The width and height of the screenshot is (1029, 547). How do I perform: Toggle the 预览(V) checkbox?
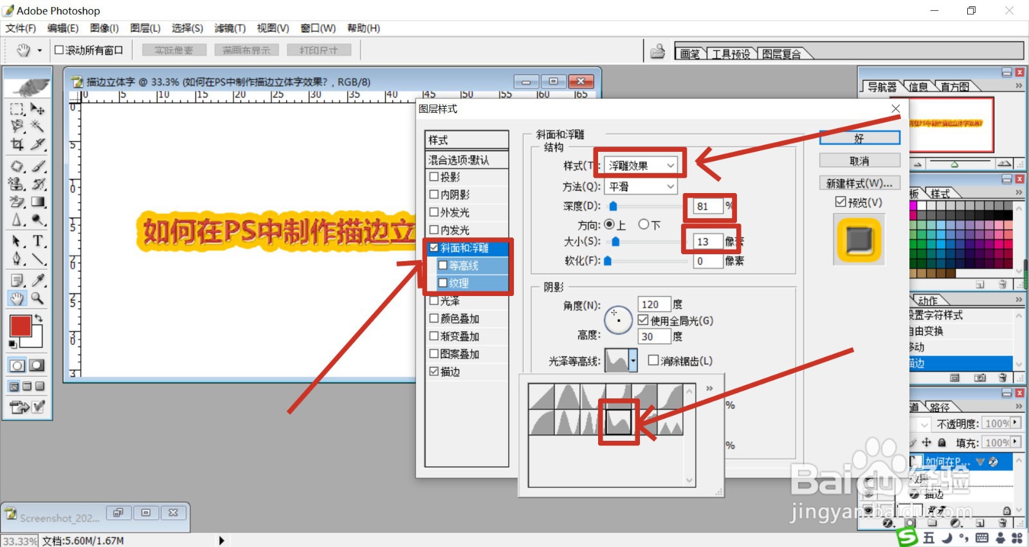840,202
